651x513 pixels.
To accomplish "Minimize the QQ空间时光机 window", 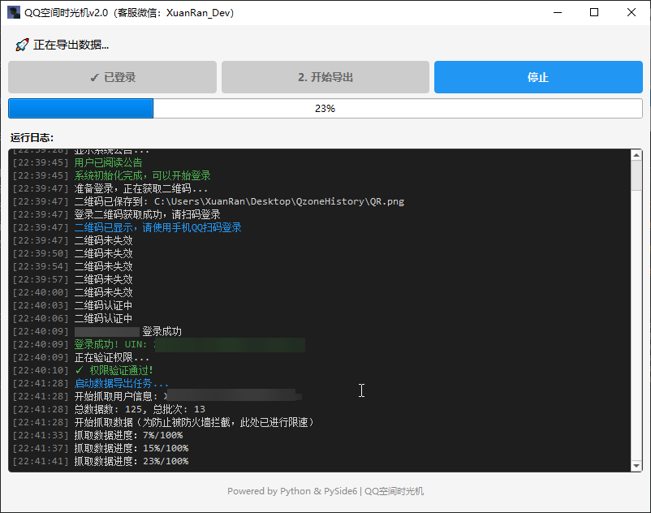I will (557, 12).
